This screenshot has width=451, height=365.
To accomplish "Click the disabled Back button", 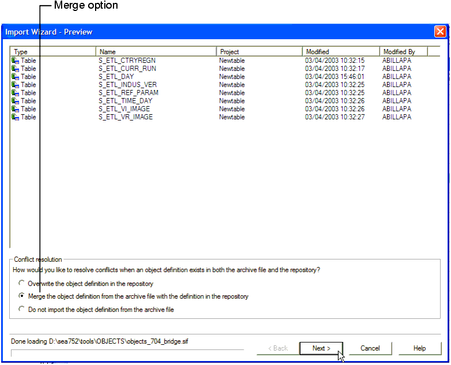I will click(278, 348).
